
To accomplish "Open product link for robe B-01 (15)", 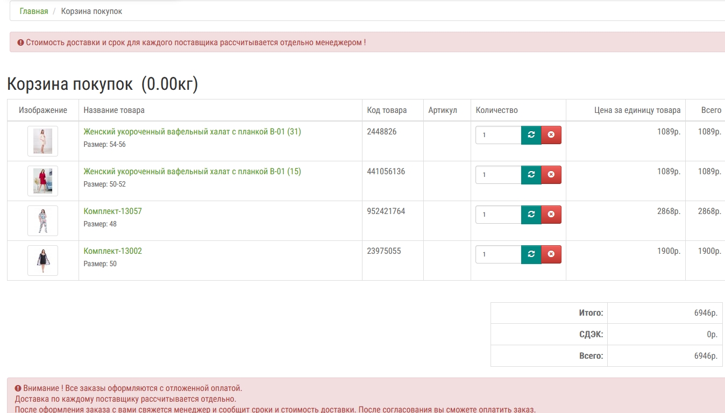I will [x=192, y=172].
